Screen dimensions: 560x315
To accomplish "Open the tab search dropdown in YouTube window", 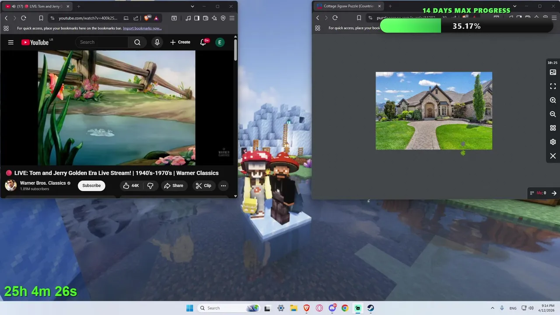I will coord(192,6).
